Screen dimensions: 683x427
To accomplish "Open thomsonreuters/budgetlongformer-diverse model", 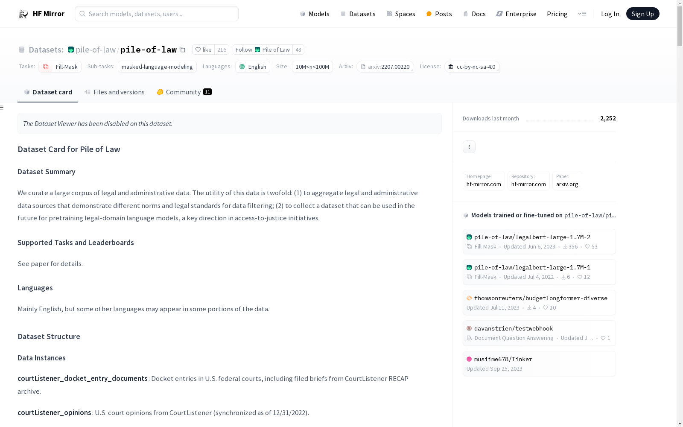I will tap(539, 303).
